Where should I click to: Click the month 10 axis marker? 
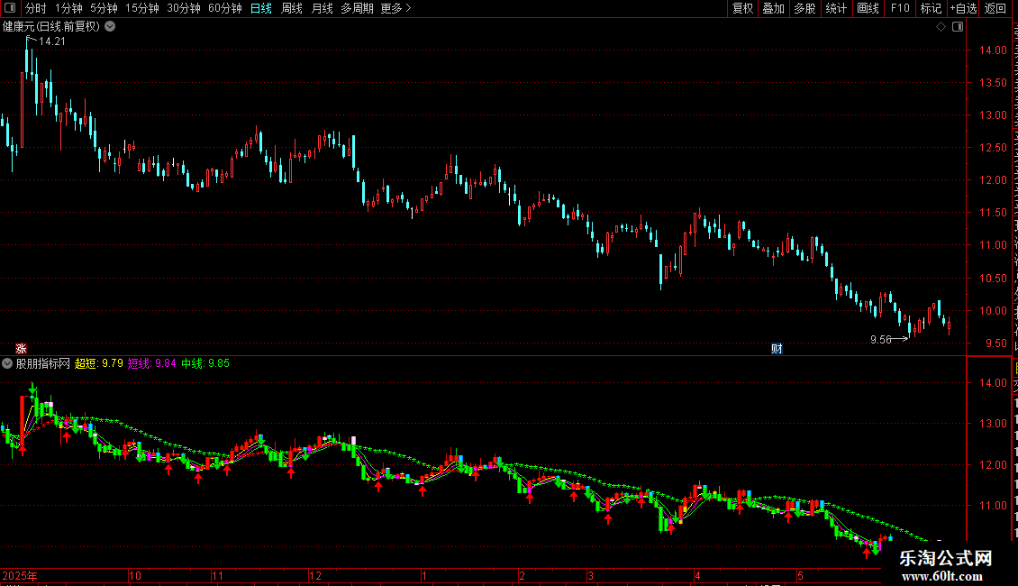coord(135,575)
